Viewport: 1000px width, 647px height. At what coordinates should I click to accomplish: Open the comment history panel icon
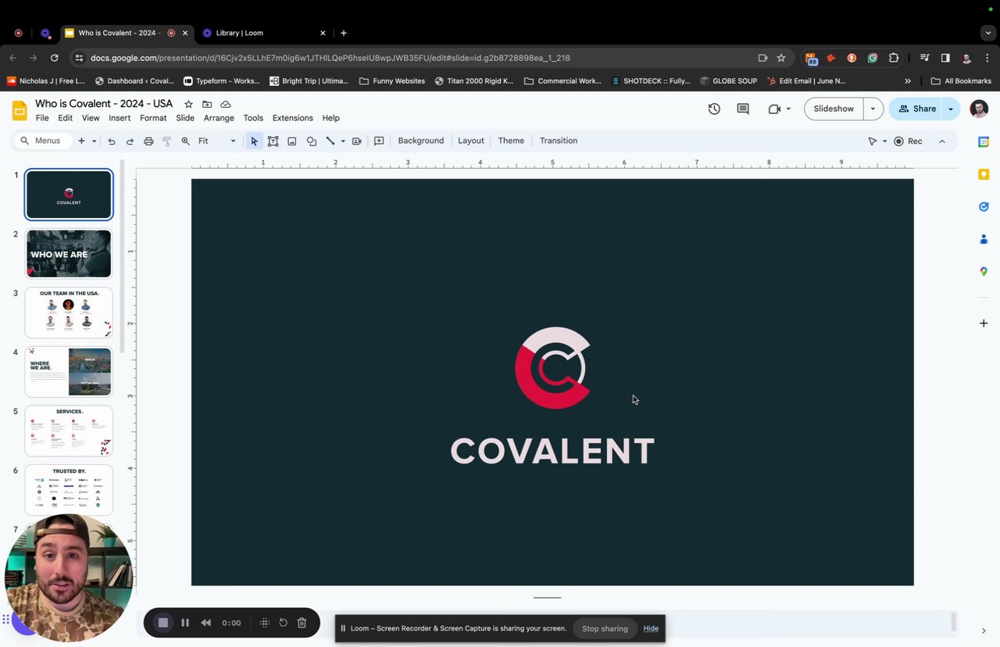[743, 109]
